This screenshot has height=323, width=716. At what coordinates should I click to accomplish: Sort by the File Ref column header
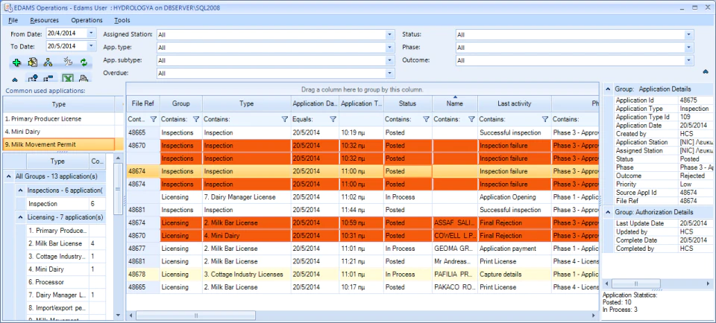coord(142,103)
